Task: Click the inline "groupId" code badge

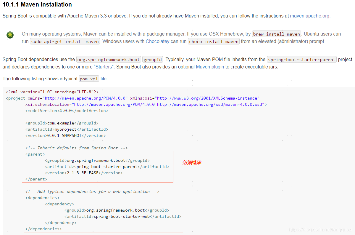Action: [153, 60]
